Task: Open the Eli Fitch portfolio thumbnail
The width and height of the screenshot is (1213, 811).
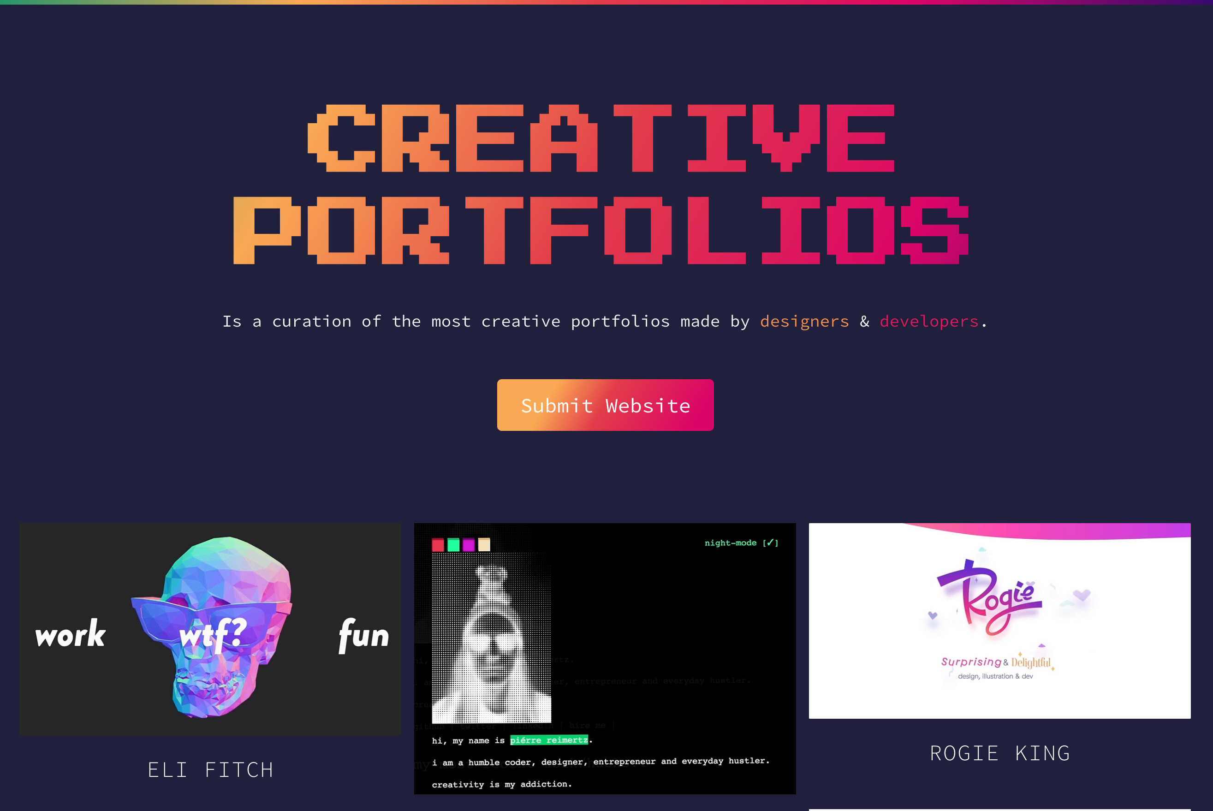Action: click(210, 628)
